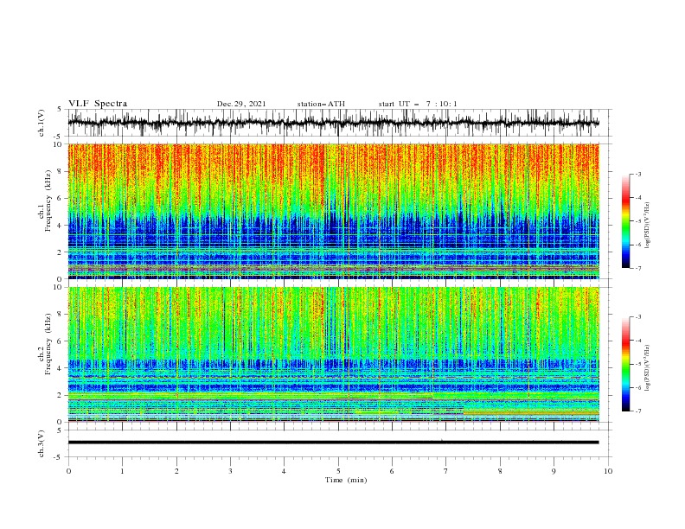Click the 'ch.1(V)' axis label
Image resolution: width=685 pixels, height=529 pixels.
(42, 123)
